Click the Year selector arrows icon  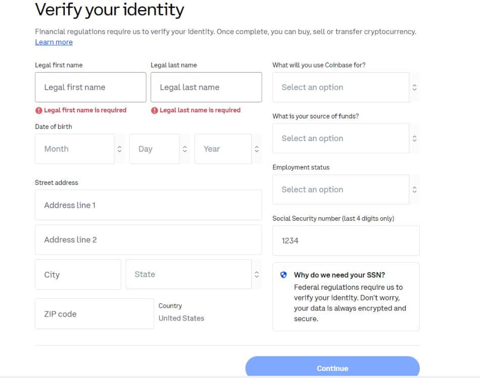[257, 149]
